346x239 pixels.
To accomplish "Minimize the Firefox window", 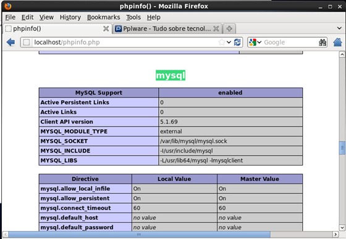I will (321, 7).
